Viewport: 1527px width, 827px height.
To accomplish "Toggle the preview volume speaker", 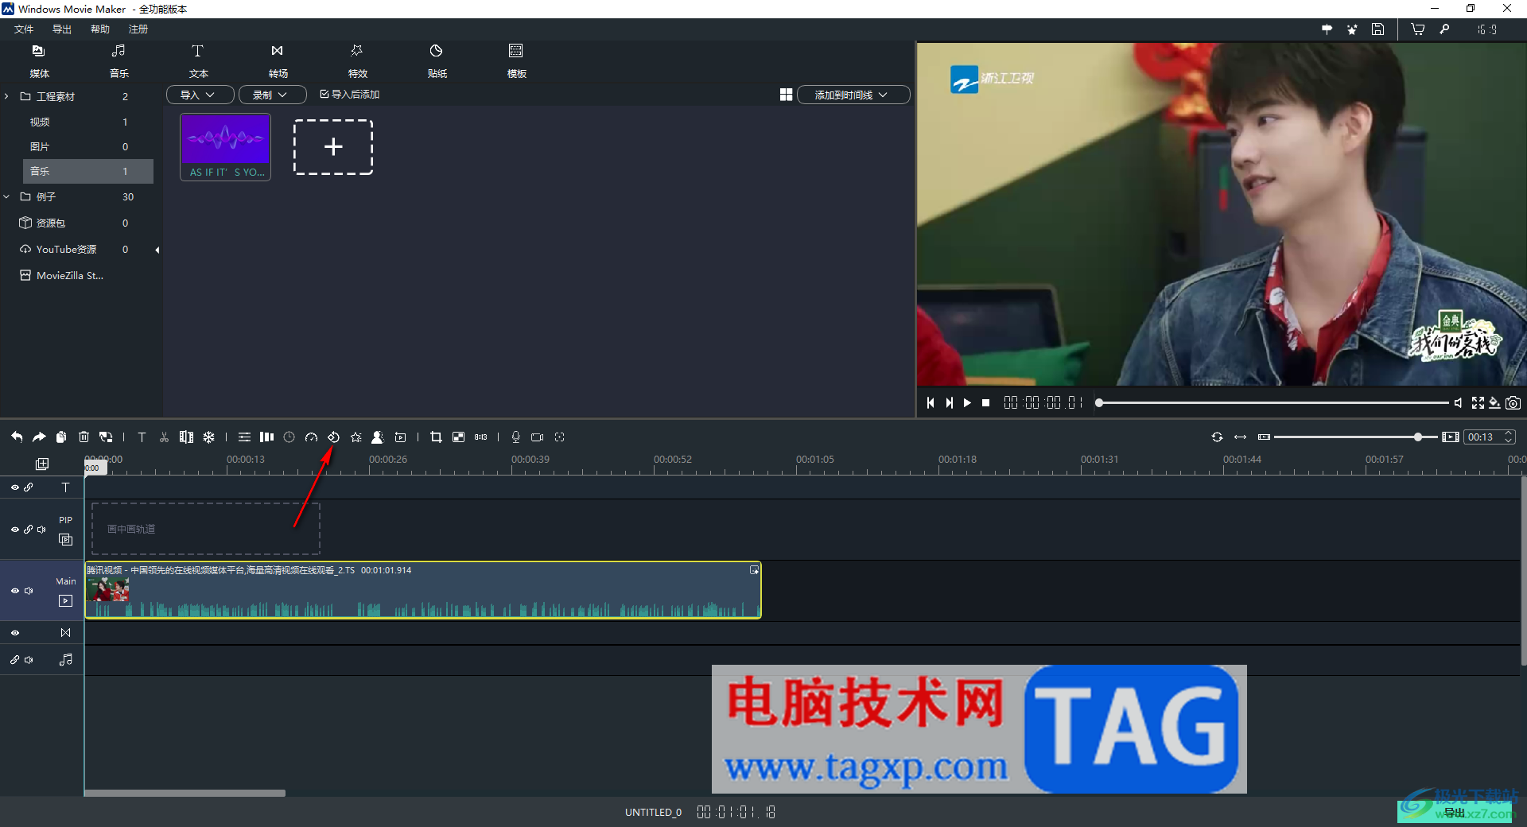I will click(1458, 403).
